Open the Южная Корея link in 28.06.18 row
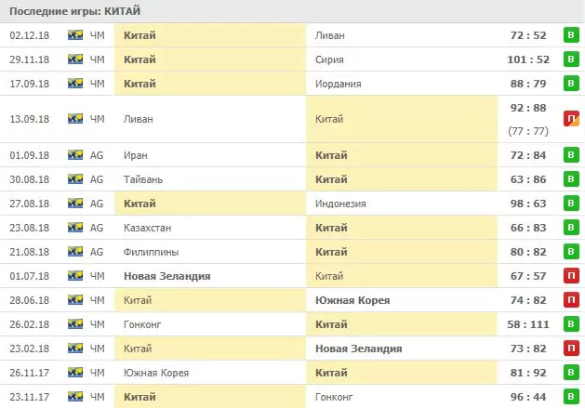The image size is (585, 408). [352, 300]
